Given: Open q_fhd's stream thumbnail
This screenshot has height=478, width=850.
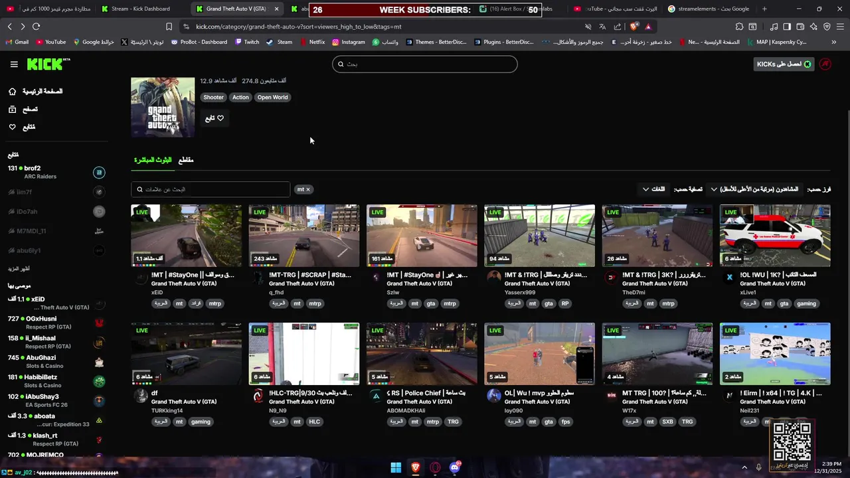Looking at the screenshot, I should pyautogui.click(x=304, y=236).
